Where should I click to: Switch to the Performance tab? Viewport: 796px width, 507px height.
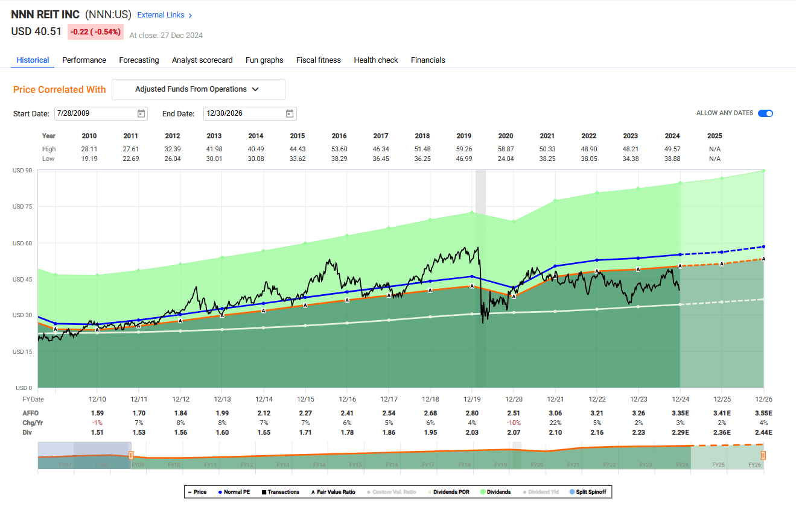(x=84, y=60)
